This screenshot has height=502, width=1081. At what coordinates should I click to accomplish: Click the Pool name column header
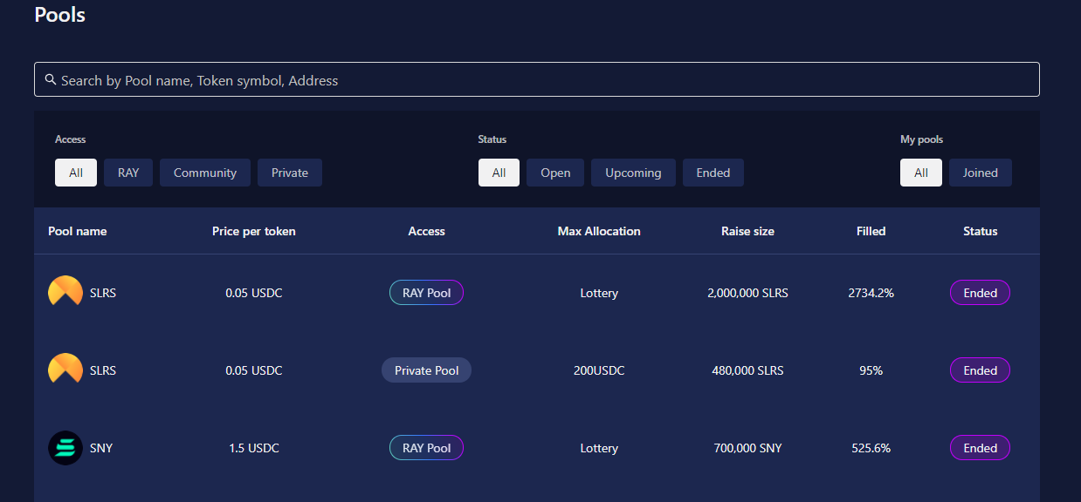coord(78,231)
